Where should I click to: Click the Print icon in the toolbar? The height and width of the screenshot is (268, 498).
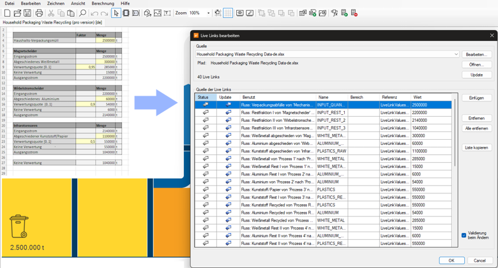pyautogui.click(x=39, y=13)
